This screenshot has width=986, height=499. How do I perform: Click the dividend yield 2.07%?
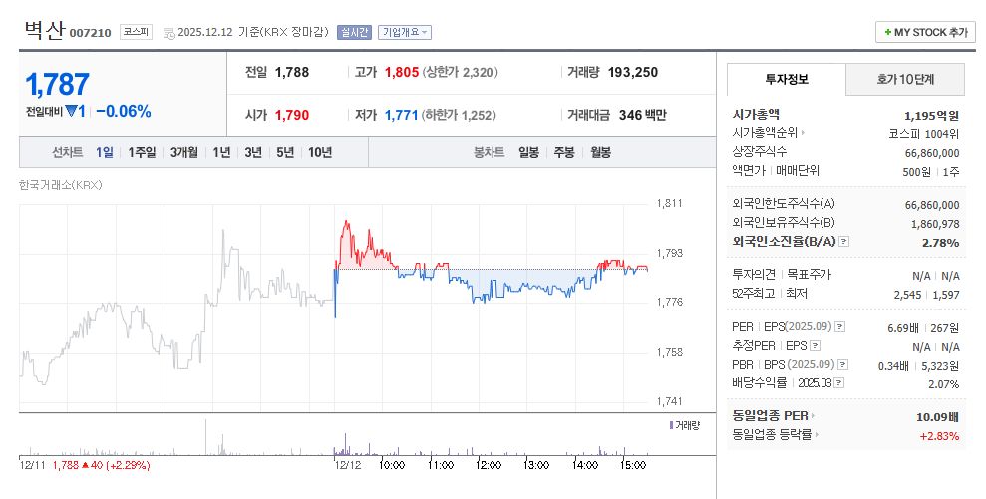point(944,384)
